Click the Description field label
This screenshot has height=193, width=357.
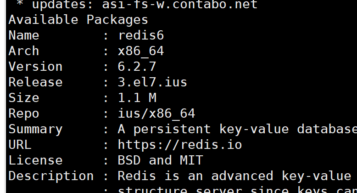click(x=51, y=176)
